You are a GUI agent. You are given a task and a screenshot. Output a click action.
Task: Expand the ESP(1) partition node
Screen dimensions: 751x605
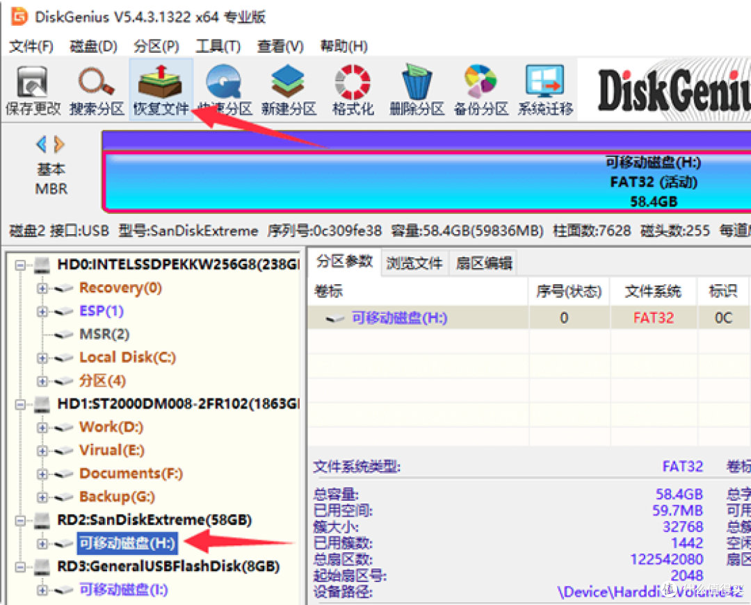point(42,312)
